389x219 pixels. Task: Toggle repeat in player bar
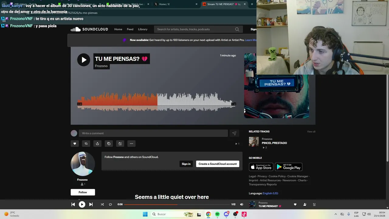[110, 204]
